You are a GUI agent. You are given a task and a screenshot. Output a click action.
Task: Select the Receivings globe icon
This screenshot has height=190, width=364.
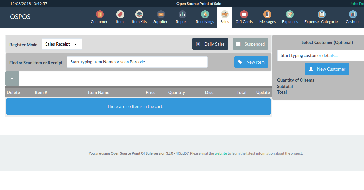pos(205,17)
